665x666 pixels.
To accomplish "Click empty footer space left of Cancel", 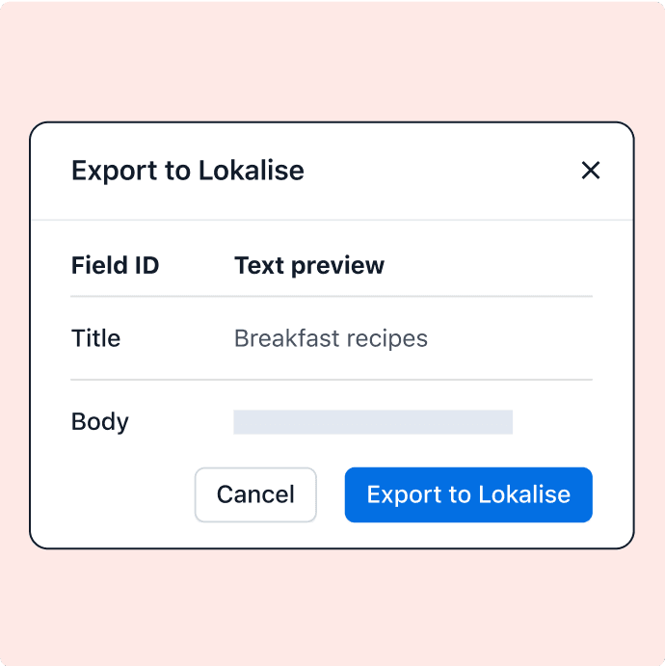I will 116,494.
